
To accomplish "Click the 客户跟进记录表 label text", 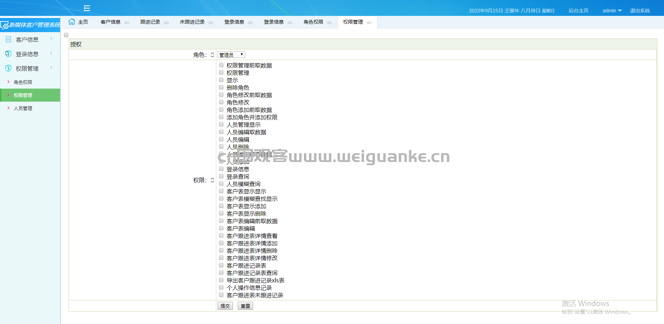I will (x=246, y=266).
